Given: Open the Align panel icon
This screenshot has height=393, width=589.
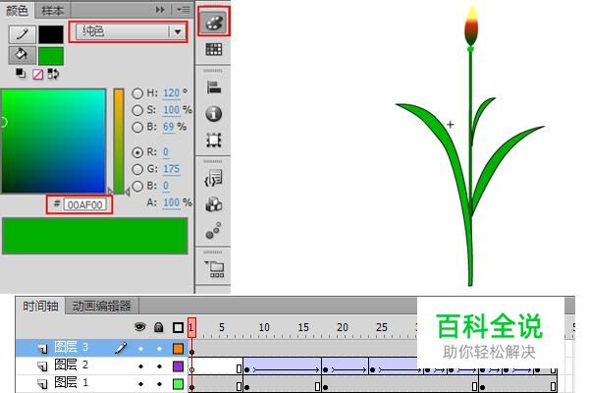Looking at the screenshot, I should pos(214,87).
